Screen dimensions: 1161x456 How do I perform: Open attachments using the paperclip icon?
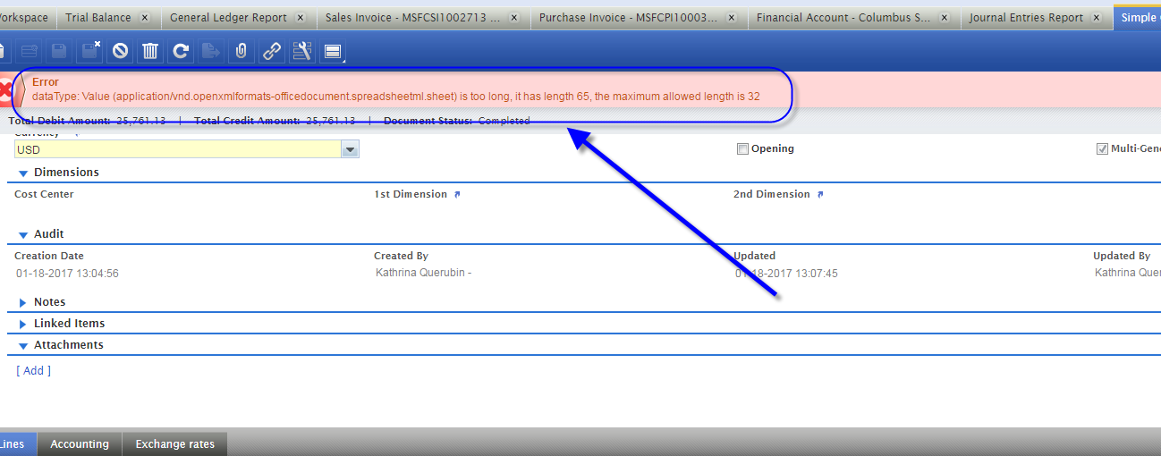point(241,52)
